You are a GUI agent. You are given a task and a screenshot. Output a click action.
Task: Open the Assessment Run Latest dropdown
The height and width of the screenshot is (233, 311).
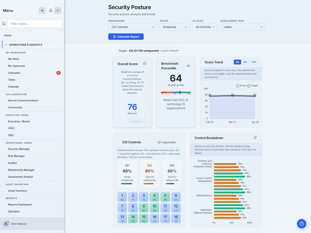coord(243,27)
